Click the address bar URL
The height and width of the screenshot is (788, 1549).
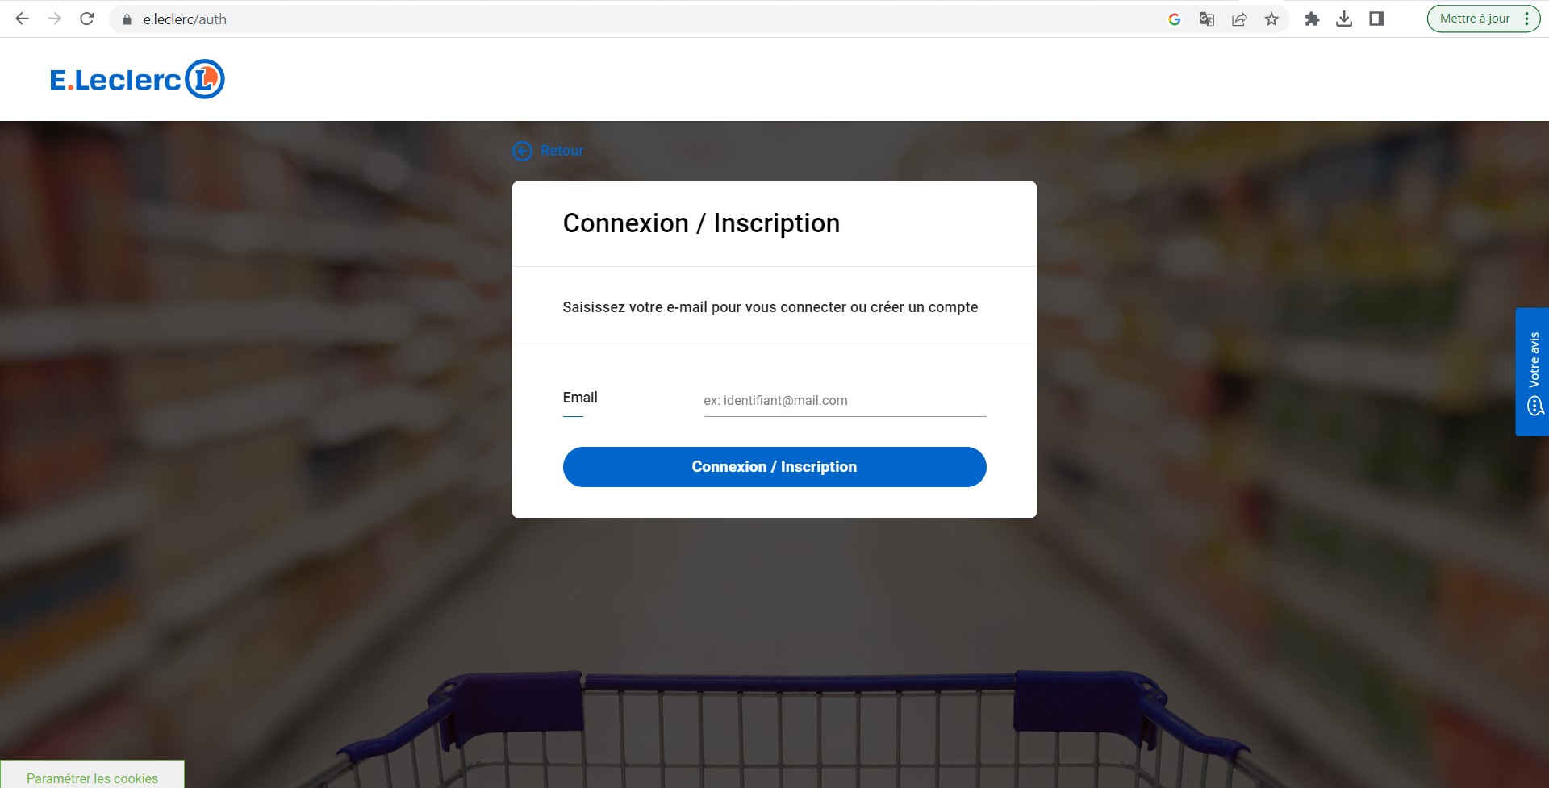tap(185, 19)
